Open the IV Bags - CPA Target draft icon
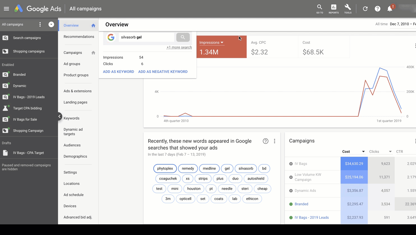 pyautogui.click(x=5, y=153)
